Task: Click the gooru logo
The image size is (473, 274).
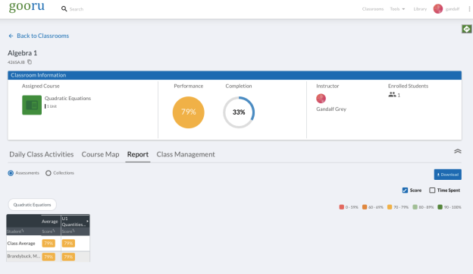Action: click(27, 7)
